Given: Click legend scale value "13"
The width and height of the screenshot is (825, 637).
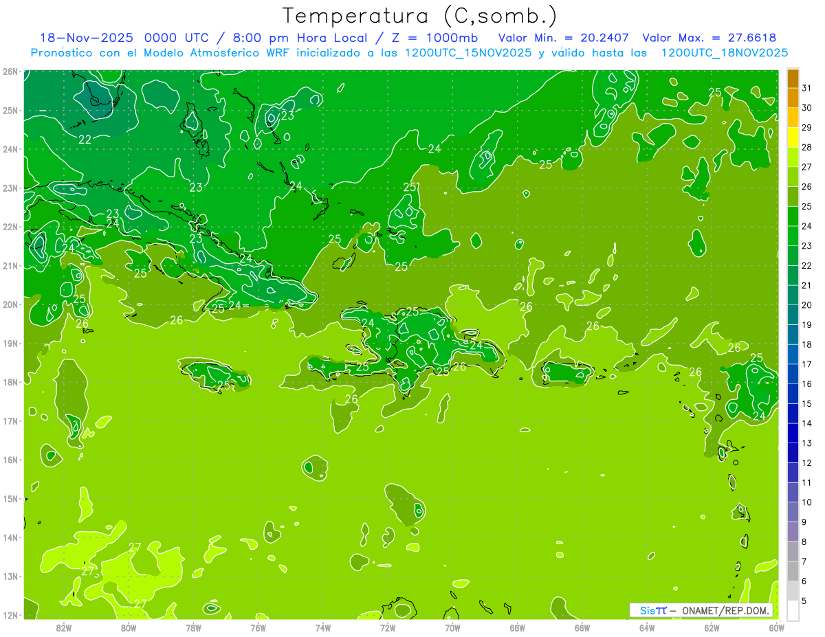Looking at the screenshot, I should point(806,443).
